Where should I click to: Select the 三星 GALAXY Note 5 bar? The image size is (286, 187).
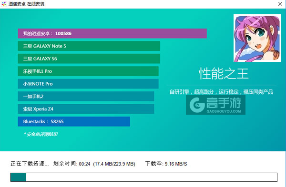89,46
